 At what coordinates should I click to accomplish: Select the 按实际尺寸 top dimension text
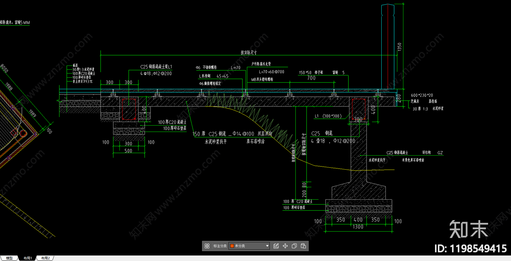tap(249, 53)
